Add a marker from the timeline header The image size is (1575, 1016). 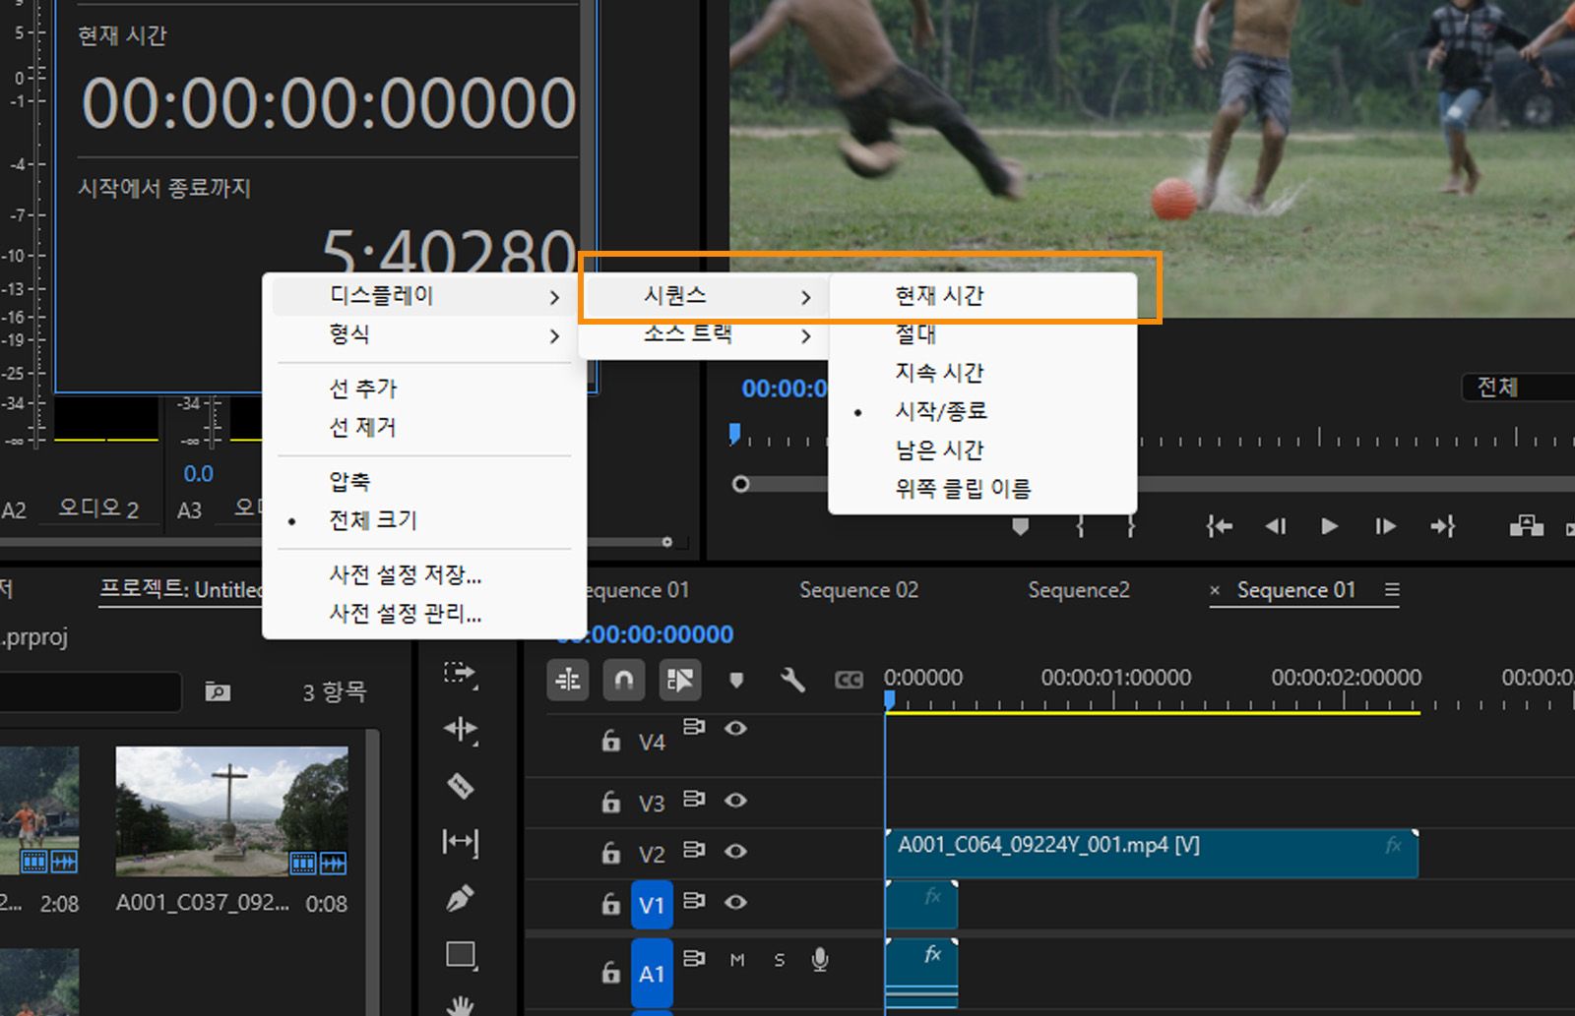pyautogui.click(x=736, y=680)
